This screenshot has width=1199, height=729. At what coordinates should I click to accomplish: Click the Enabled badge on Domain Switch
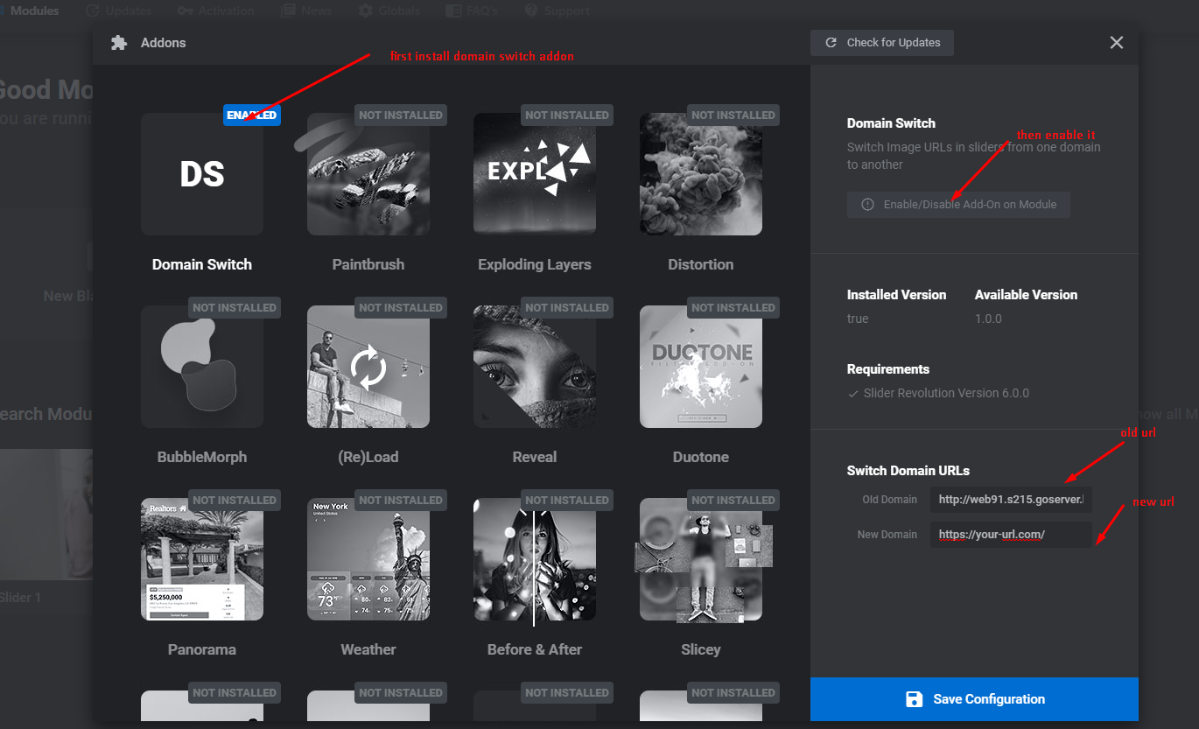point(252,115)
